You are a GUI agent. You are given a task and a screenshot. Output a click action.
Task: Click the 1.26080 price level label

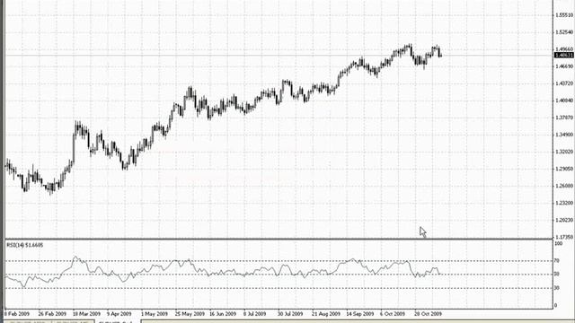(x=564, y=186)
